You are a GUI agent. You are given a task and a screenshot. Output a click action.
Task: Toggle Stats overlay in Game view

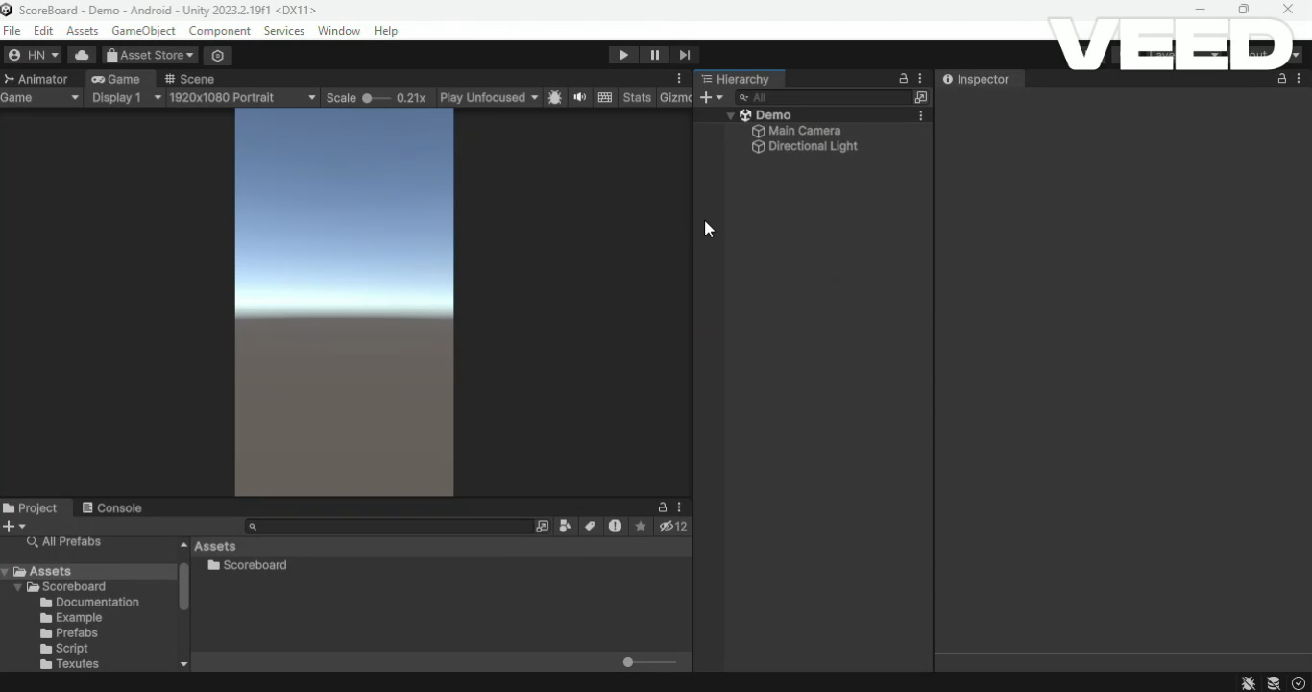637,97
